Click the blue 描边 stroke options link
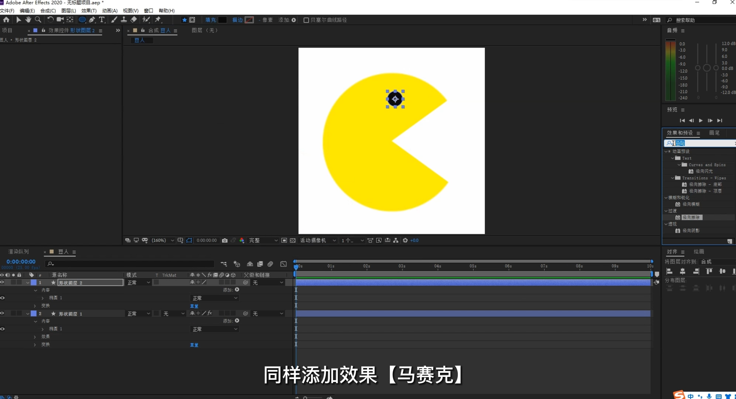Viewport: 736px width, 399px height. 237,20
